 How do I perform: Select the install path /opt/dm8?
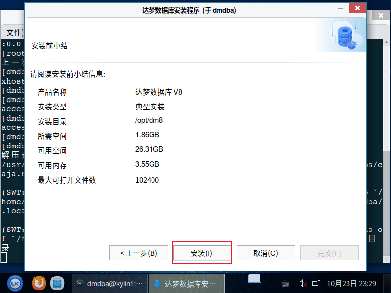[x=149, y=120]
